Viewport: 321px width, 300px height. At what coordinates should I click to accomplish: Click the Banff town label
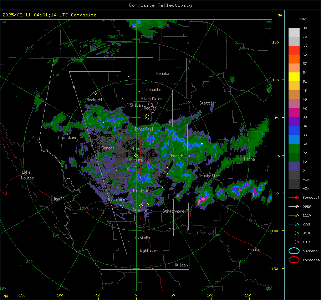coord(59,199)
